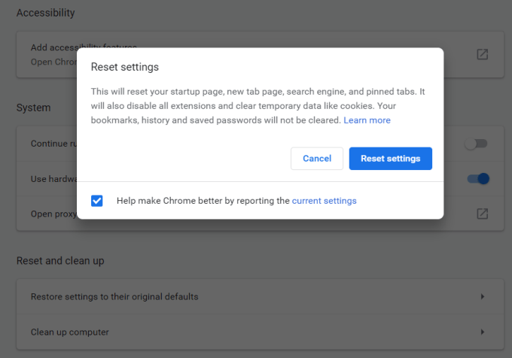Screen dimensions: 512x358
Task: Expand the Clean up computer arrow
Action: pyautogui.click(x=482, y=332)
